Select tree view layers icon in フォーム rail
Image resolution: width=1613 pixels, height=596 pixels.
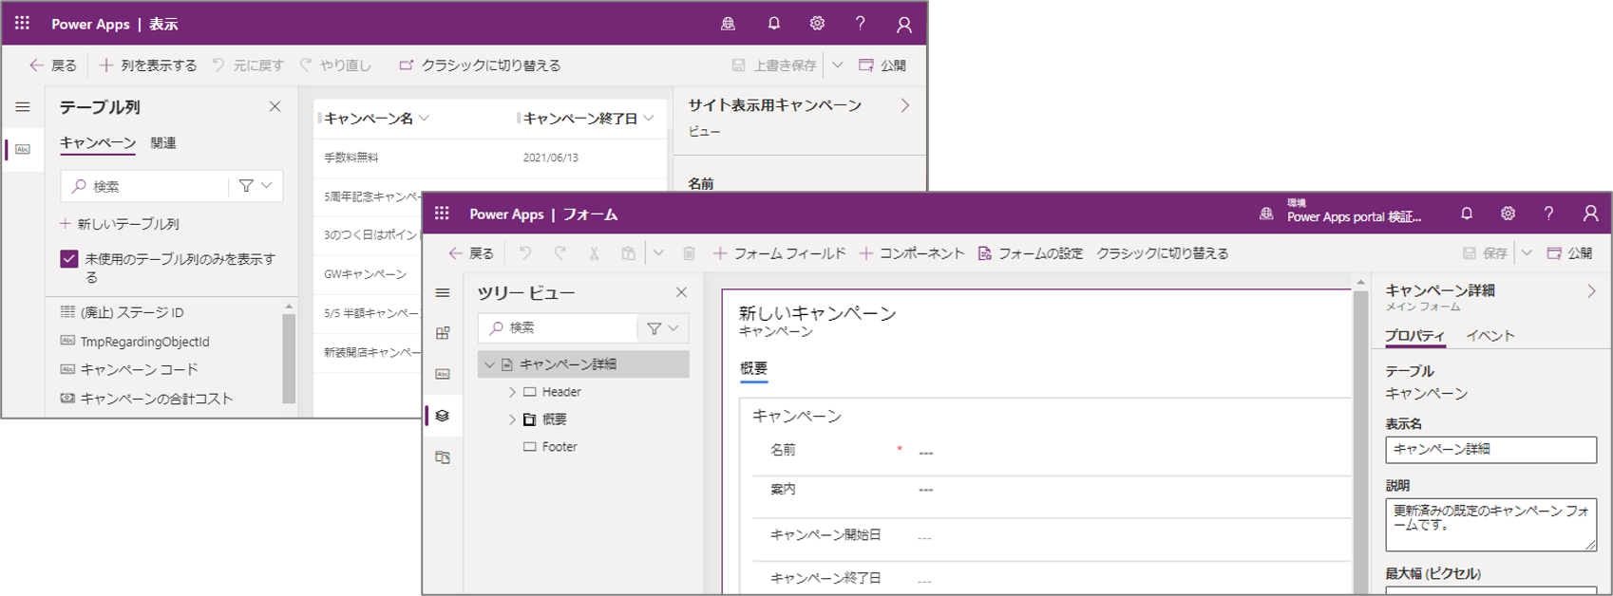click(443, 416)
